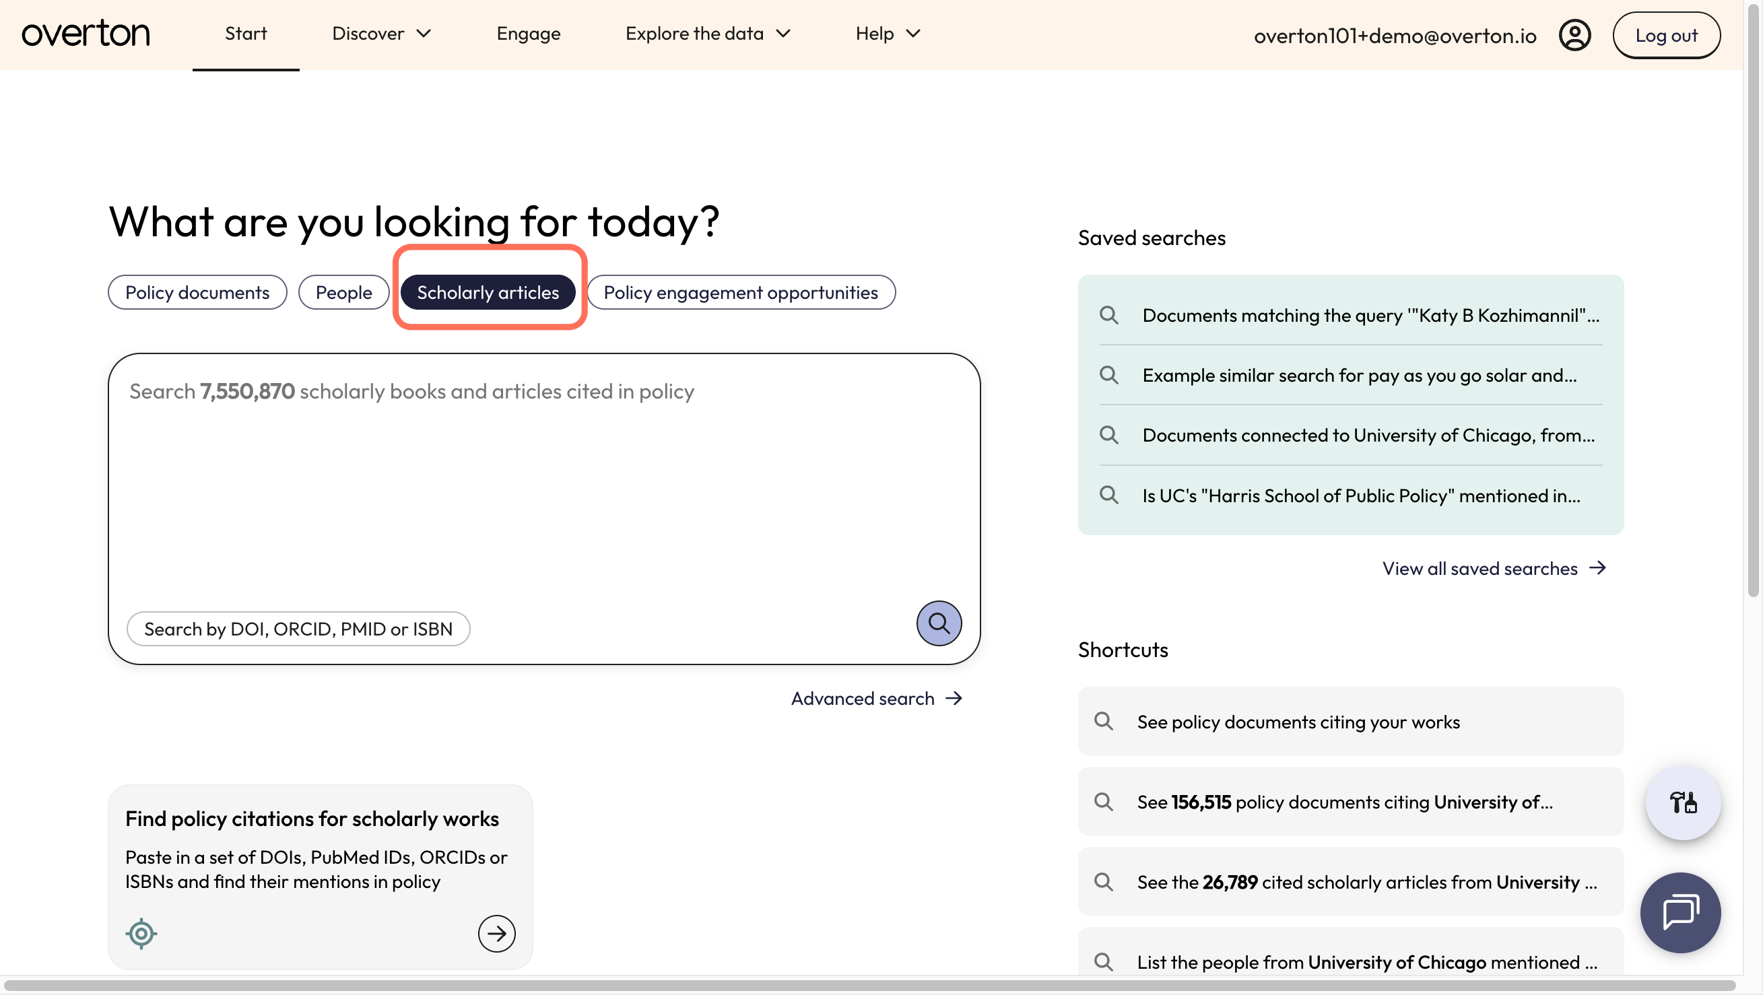View all saved searches

click(1494, 568)
